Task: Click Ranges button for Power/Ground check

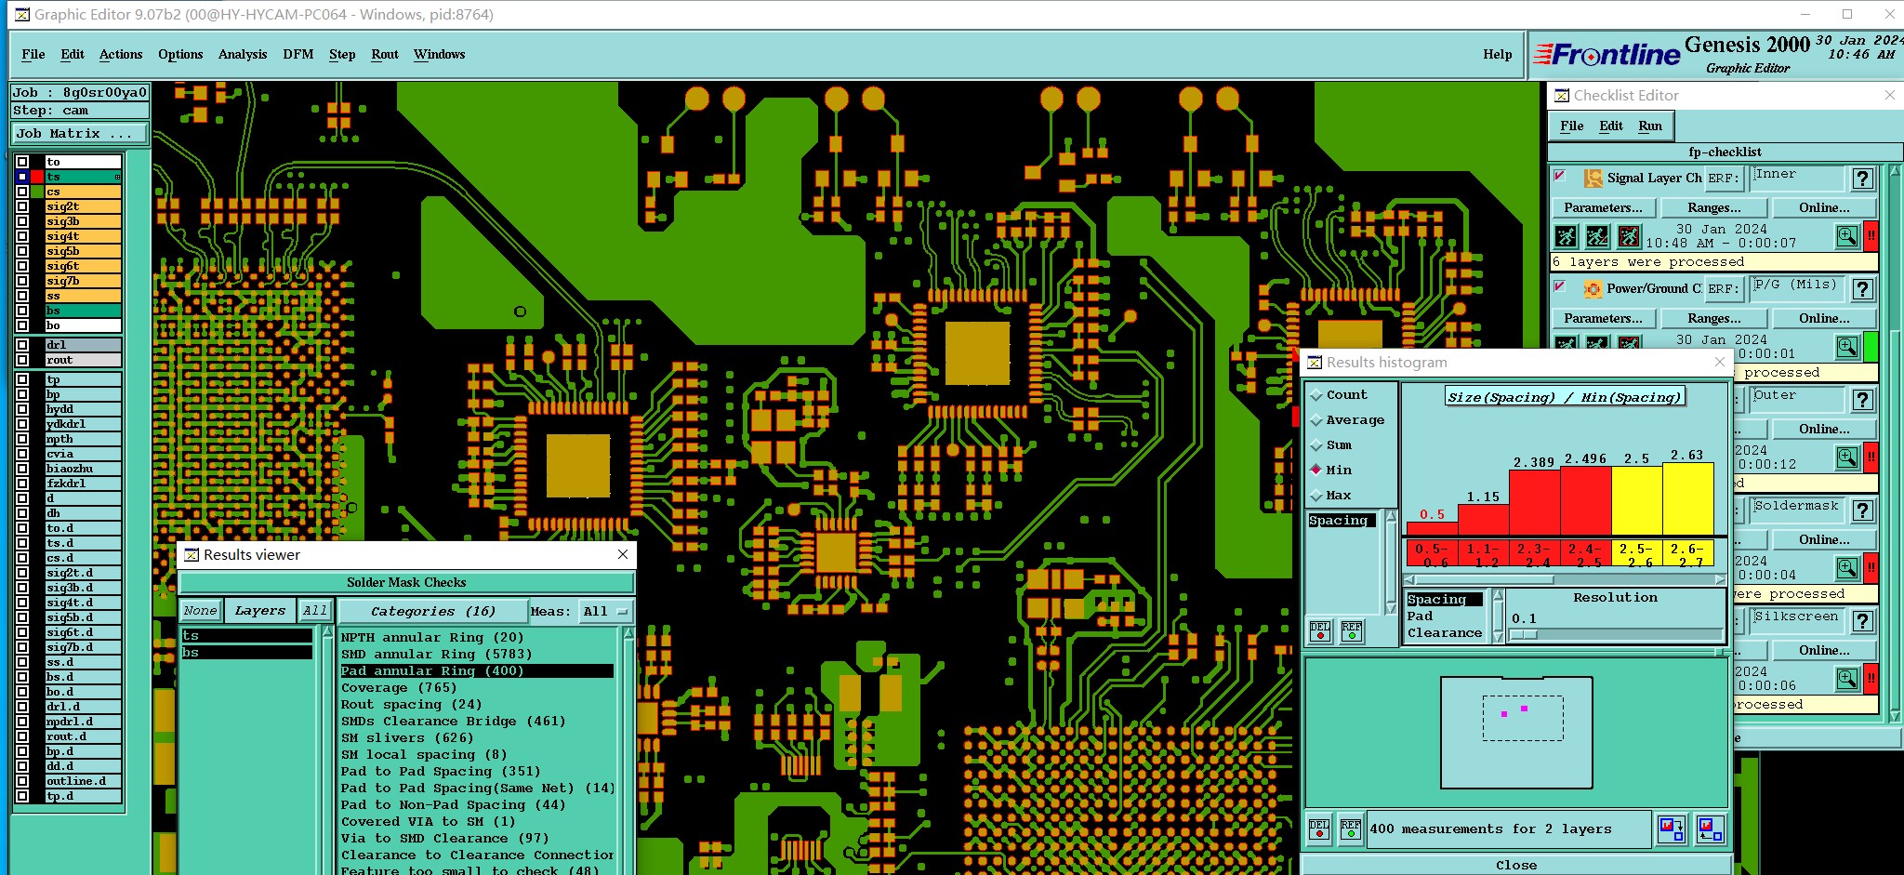Action: pos(1714,318)
